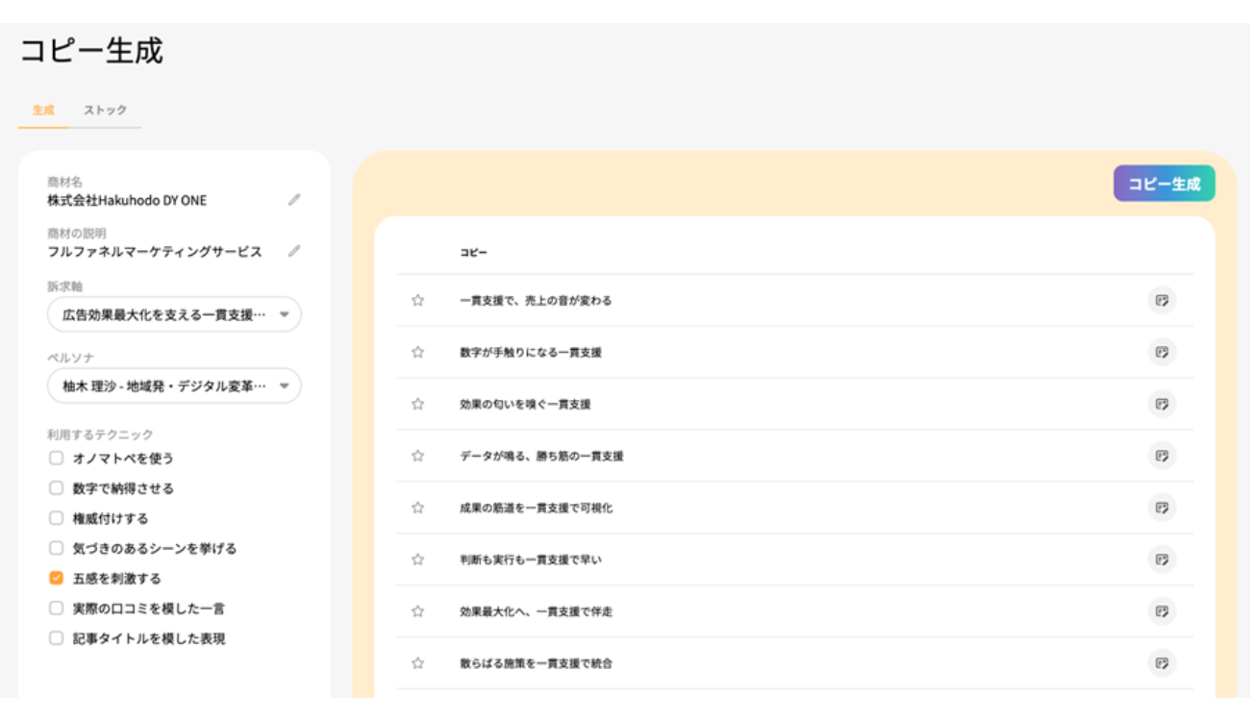The height and width of the screenshot is (721, 1250).
Task: Star the copy '成果の筋道を一貫支援で可視化'
Action: [x=417, y=508]
